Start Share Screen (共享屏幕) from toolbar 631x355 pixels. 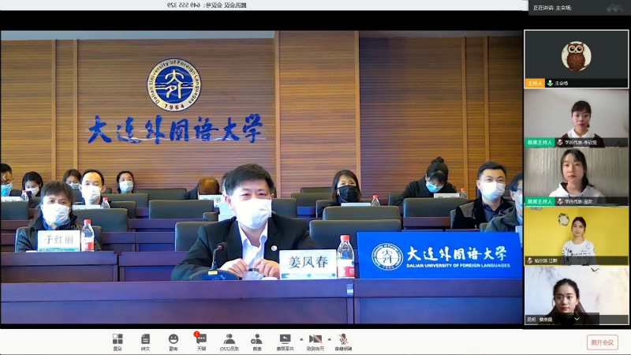[284, 341]
